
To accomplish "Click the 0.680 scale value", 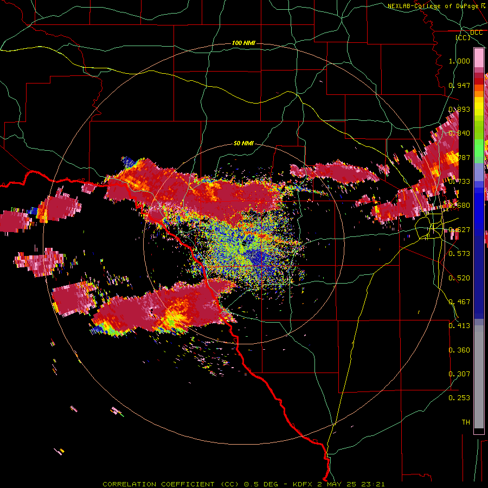I will pyautogui.click(x=459, y=206).
